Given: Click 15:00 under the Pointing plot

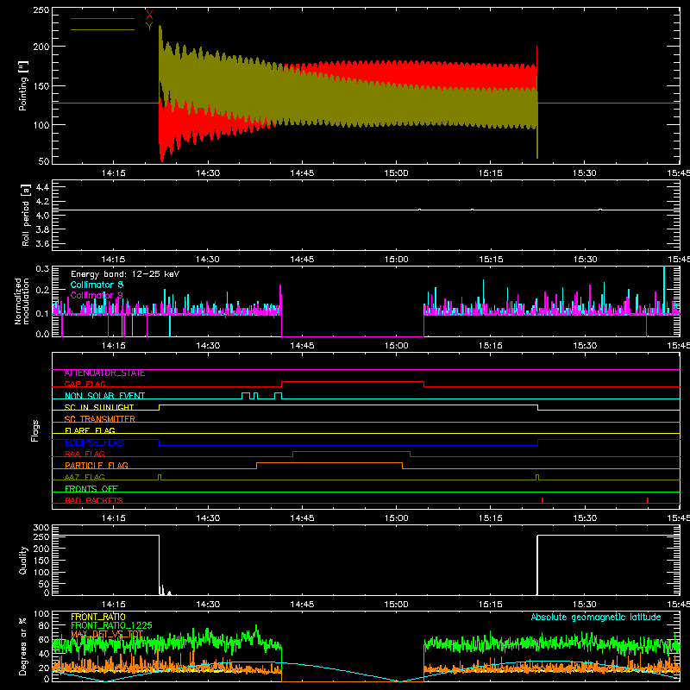Looking at the screenshot, I should [396, 173].
